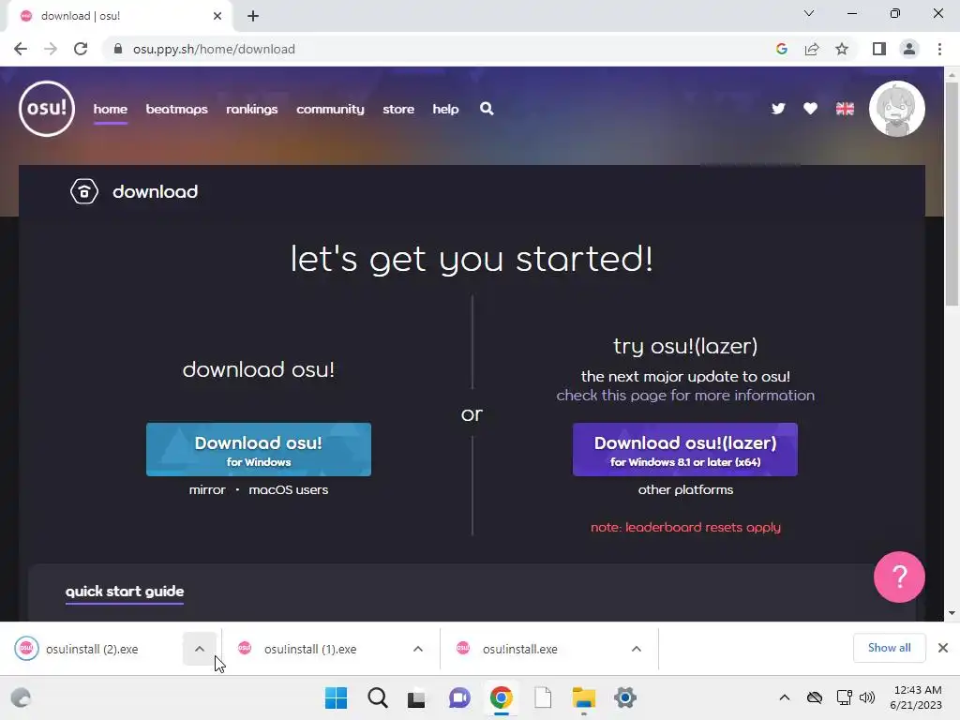
Task: Open the Chrome taskbar icon
Action: pos(501,697)
